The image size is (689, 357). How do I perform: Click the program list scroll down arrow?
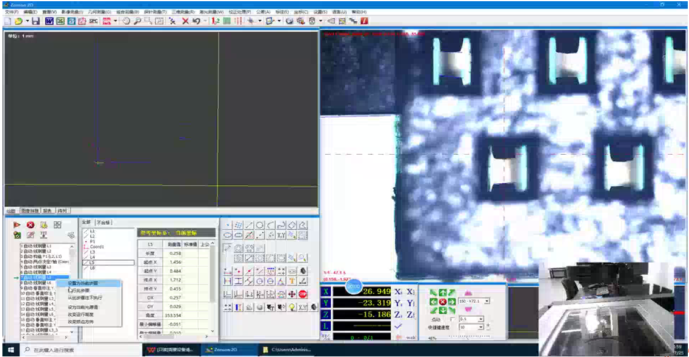point(72,332)
